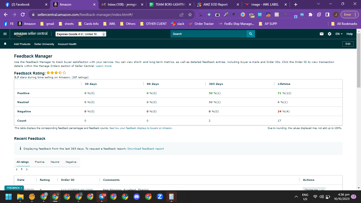Open the Order Tracker bookmark
This screenshot has width=361, height=203.
point(201,24)
